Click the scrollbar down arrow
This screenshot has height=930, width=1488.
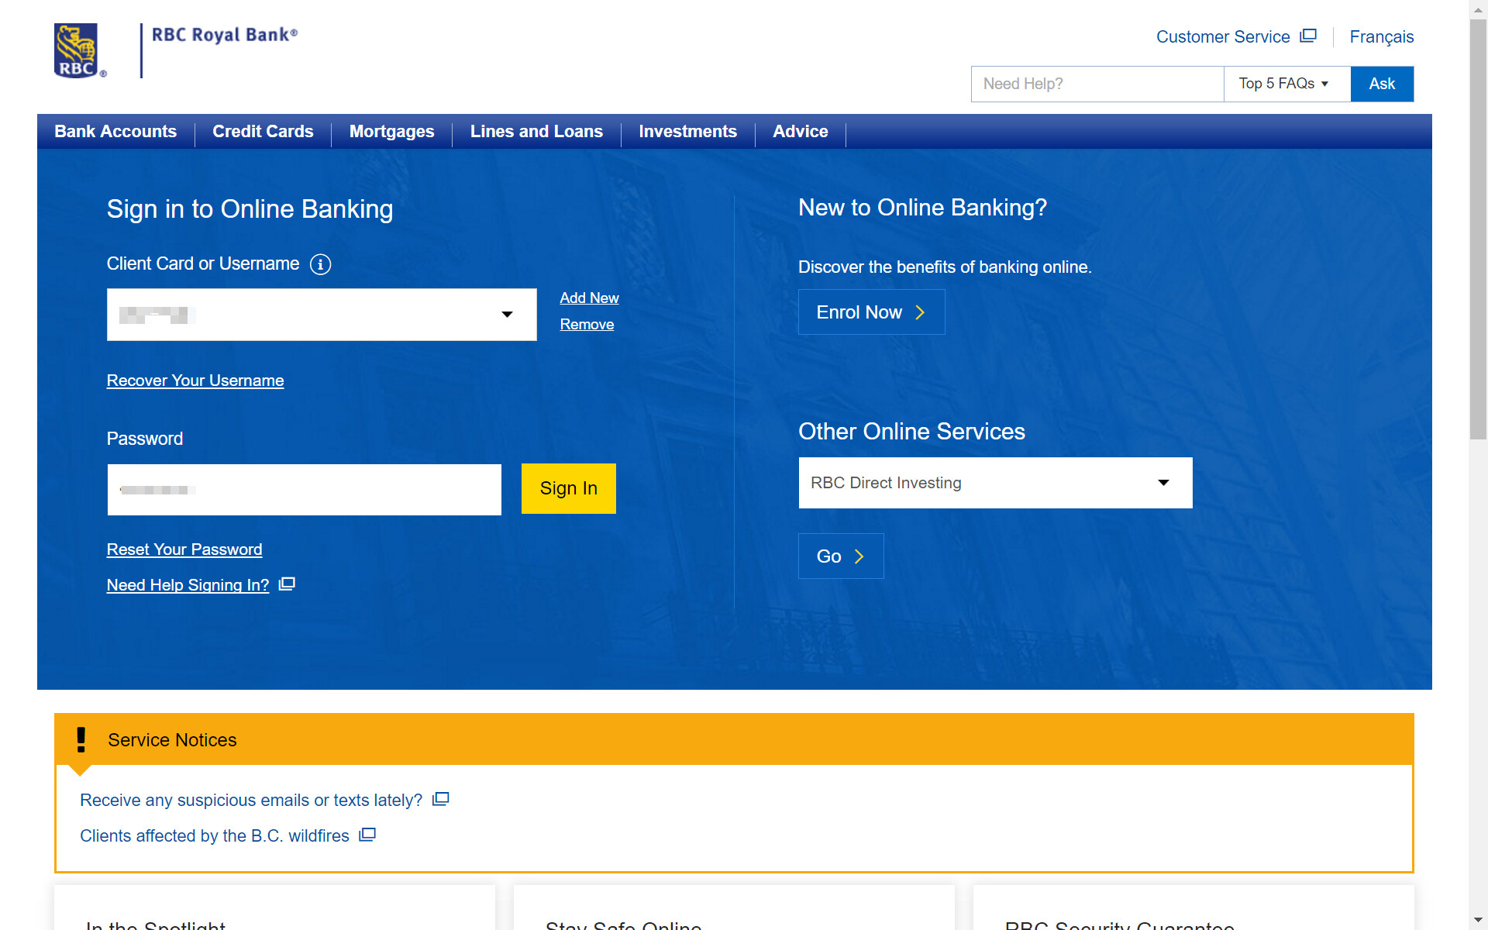coord(1478,921)
